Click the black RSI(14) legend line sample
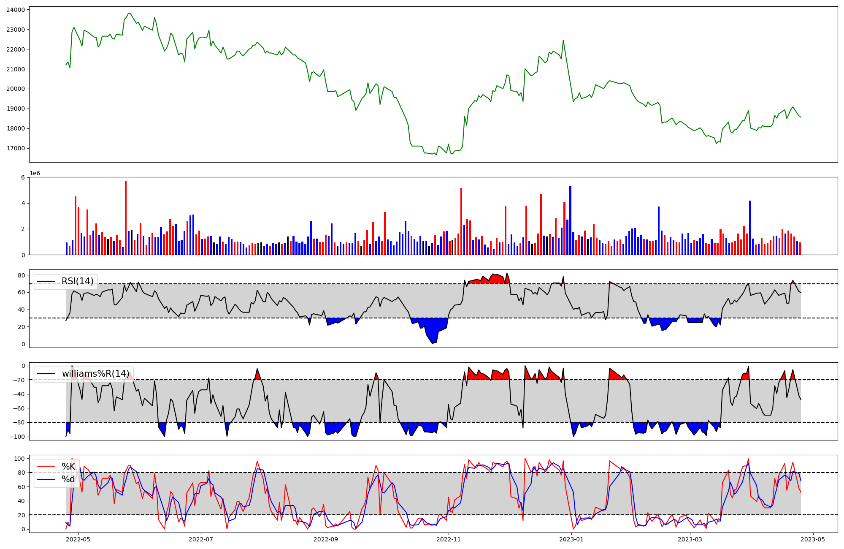This screenshot has width=844, height=549. [x=46, y=281]
